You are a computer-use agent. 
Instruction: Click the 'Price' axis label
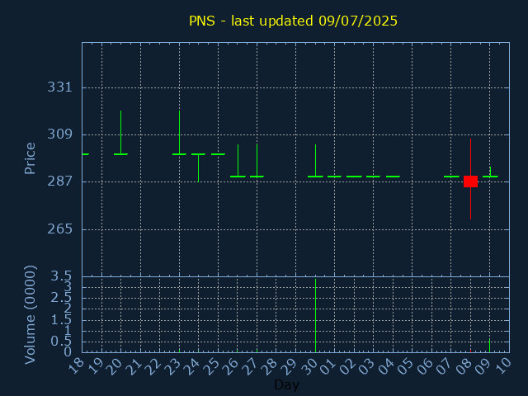pos(30,158)
